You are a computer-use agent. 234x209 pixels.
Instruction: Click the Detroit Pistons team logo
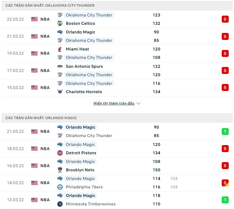coord(60,153)
